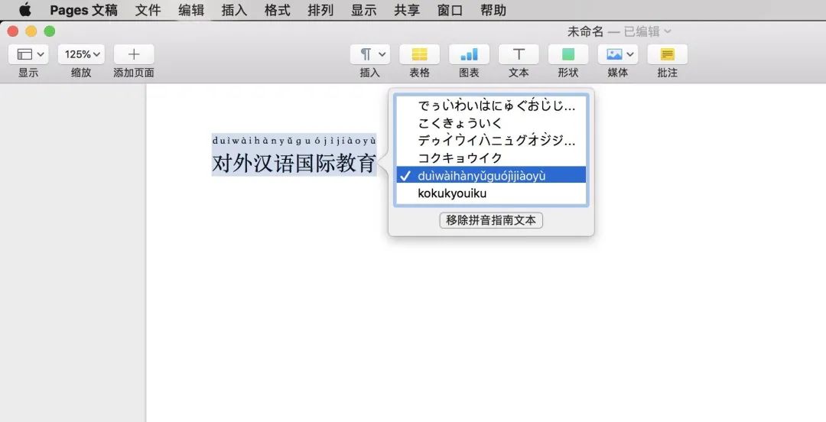
Task: Select the でぅいわいはにゅ hiragana option
Action: point(491,105)
